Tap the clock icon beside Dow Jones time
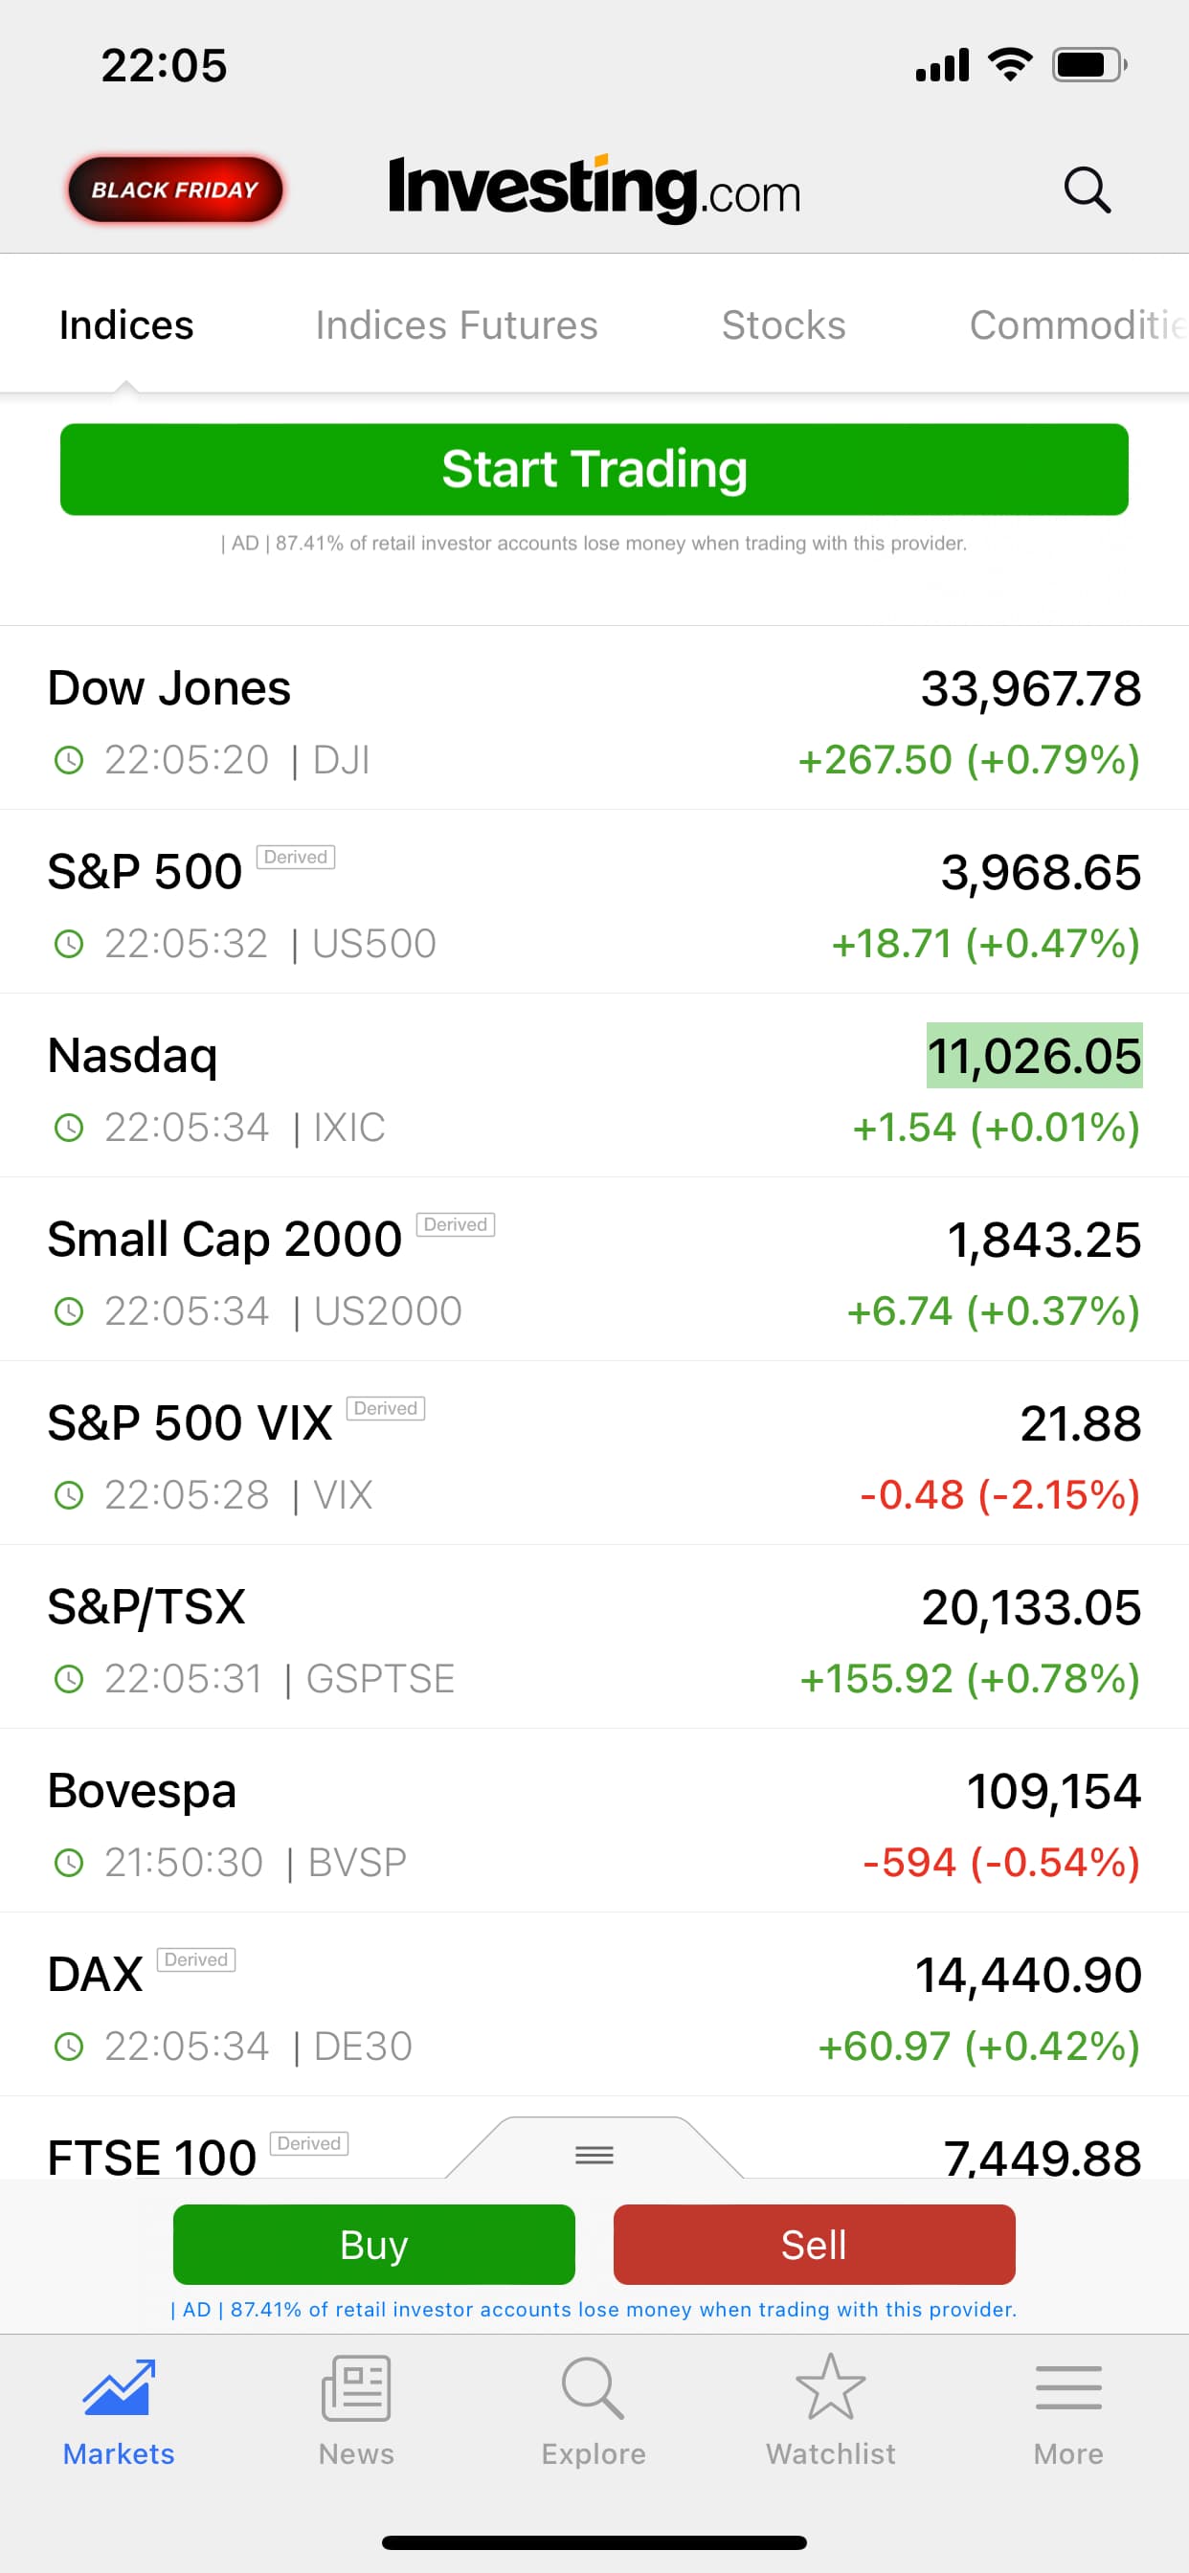Viewport: 1189px width, 2573px height. point(68,760)
